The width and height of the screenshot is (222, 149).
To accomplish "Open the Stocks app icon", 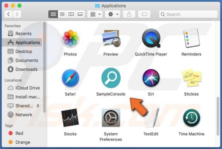I will 70,118.
